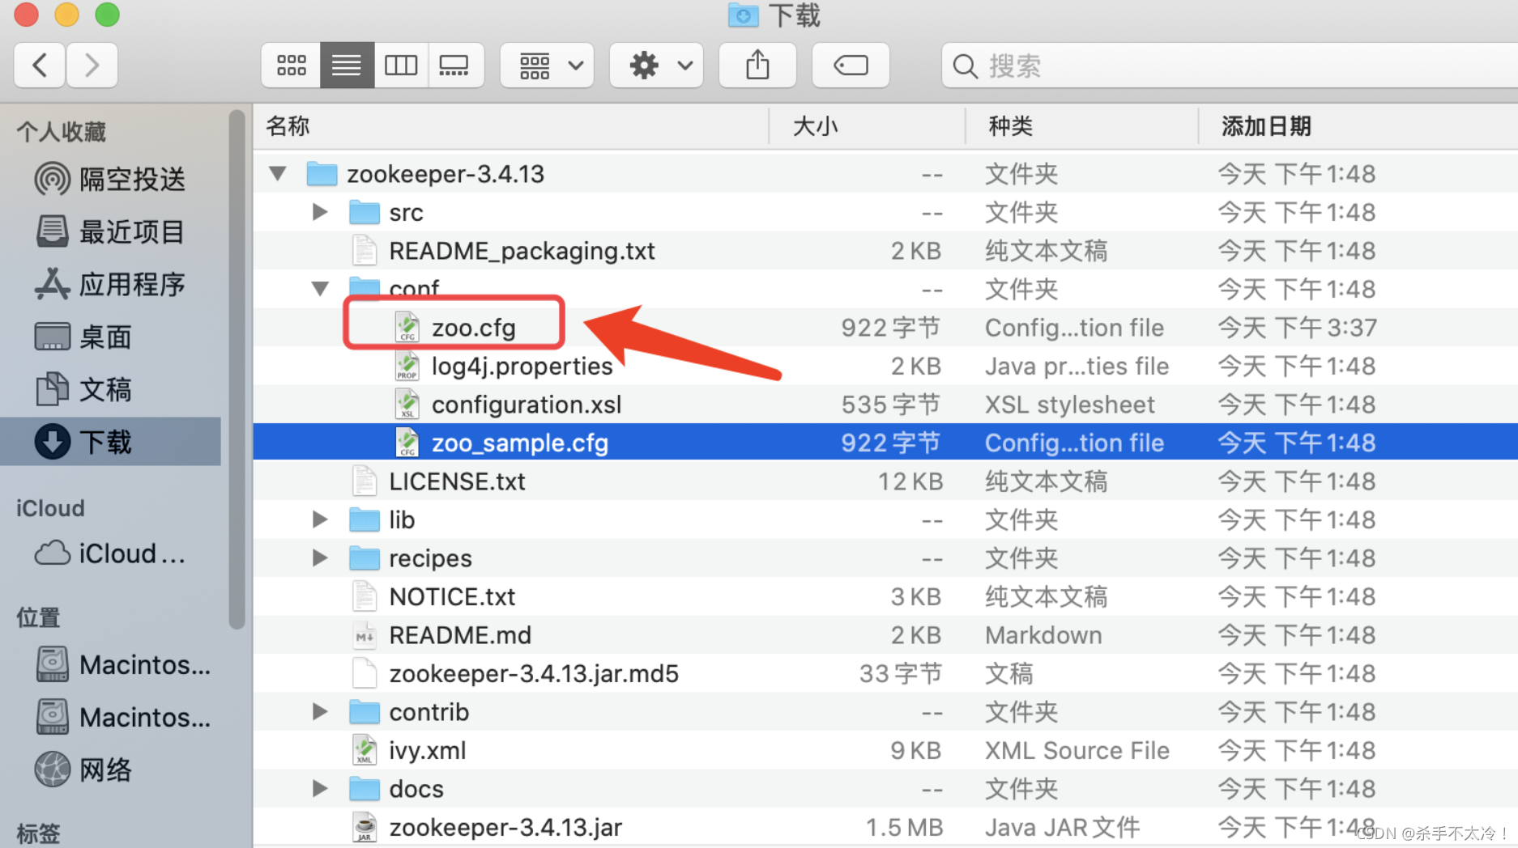The width and height of the screenshot is (1518, 848).
Task: Switch to column view
Action: click(x=401, y=65)
